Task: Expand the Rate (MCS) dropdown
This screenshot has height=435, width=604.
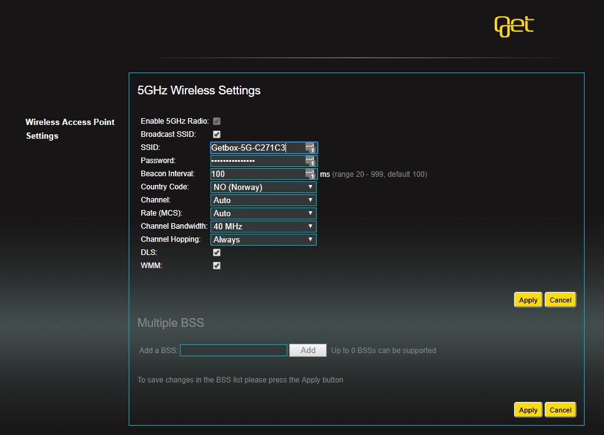Action: (264, 214)
